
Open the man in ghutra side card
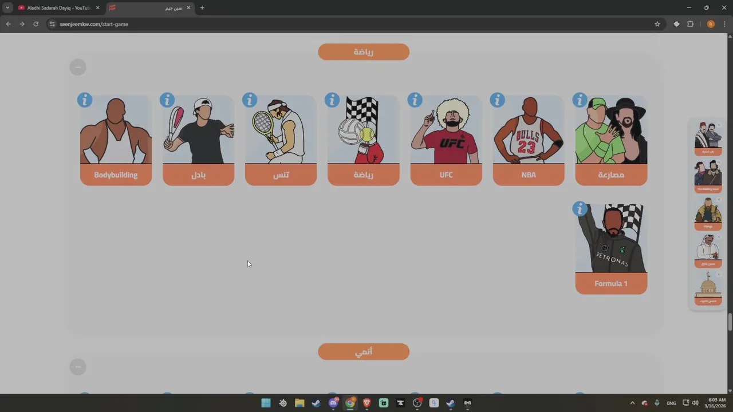(708, 251)
